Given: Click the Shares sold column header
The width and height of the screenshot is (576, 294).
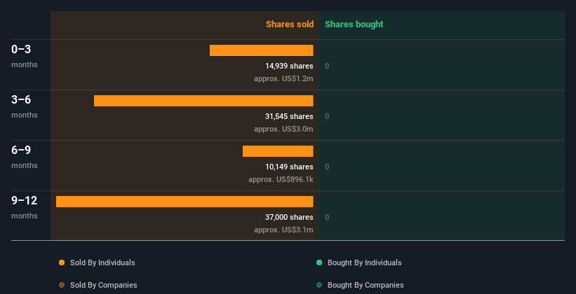Looking at the screenshot, I should tap(290, 24).
